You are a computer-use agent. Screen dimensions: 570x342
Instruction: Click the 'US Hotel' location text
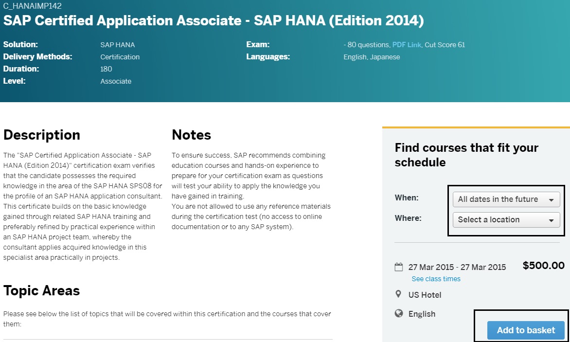tap(425, 295)
